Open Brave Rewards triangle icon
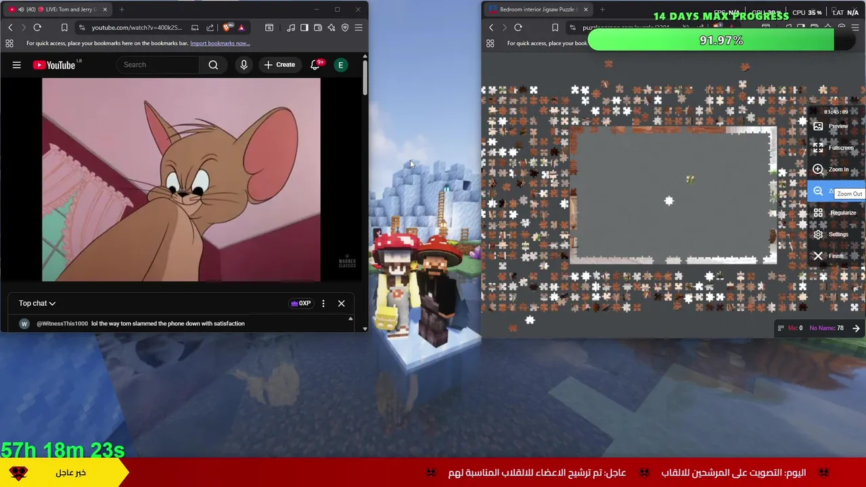 241,28
